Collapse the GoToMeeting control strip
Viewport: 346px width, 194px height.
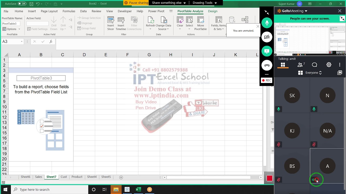267,12
